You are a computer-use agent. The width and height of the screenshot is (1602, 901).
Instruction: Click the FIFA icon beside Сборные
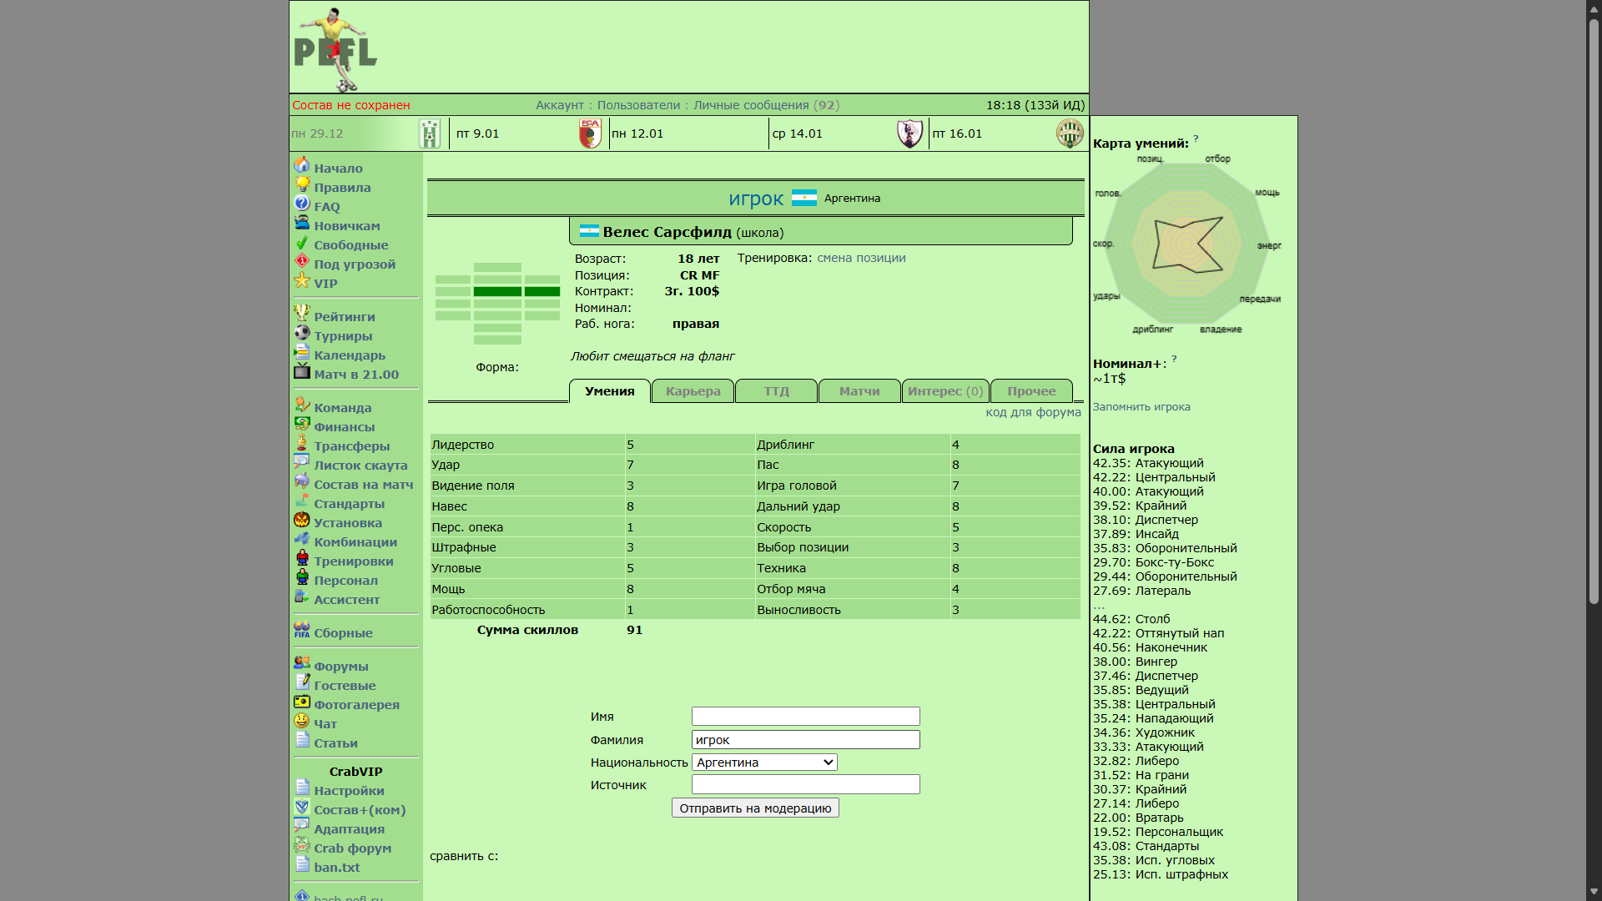coord(301,631)
